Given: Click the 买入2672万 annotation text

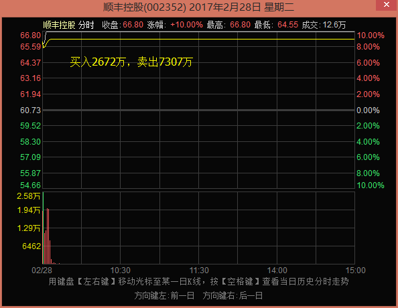Looking at the screenshot, I should [98, 62].
